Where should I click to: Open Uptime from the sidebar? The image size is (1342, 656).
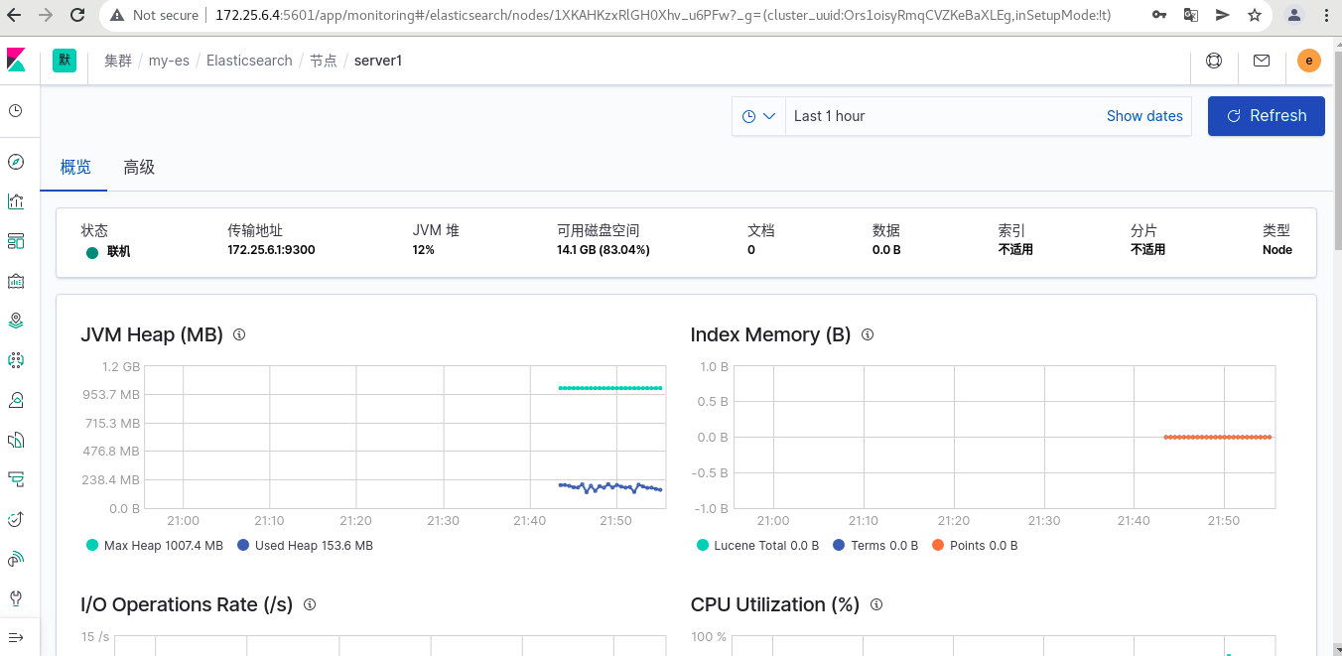15,519
